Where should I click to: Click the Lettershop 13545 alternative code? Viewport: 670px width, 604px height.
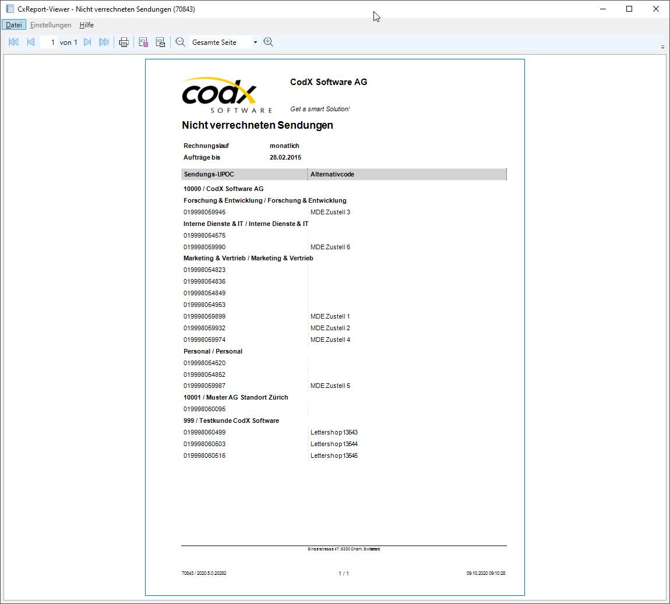(334, 456)
